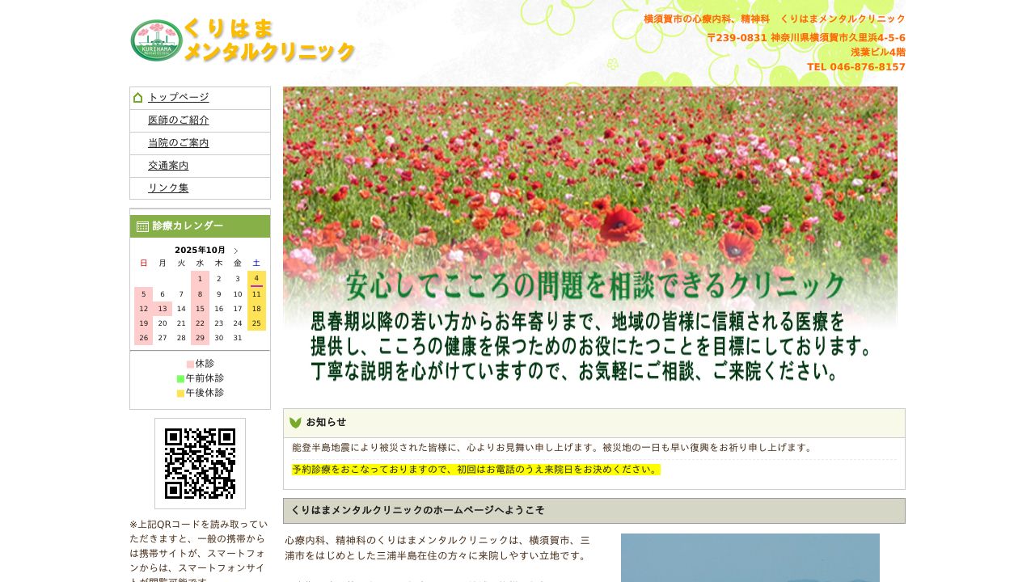Click the calendar icon in 診療カレンダー header

142,226
